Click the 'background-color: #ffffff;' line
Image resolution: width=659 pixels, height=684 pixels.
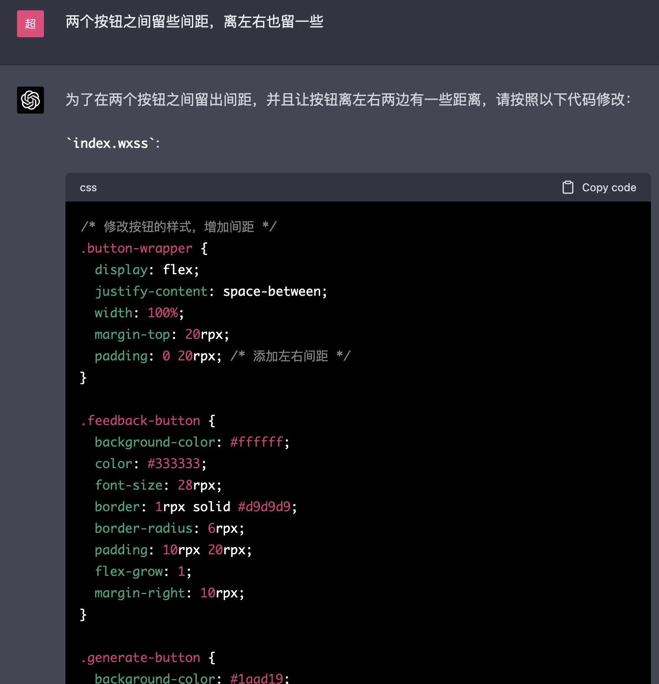tap(192, 442)
